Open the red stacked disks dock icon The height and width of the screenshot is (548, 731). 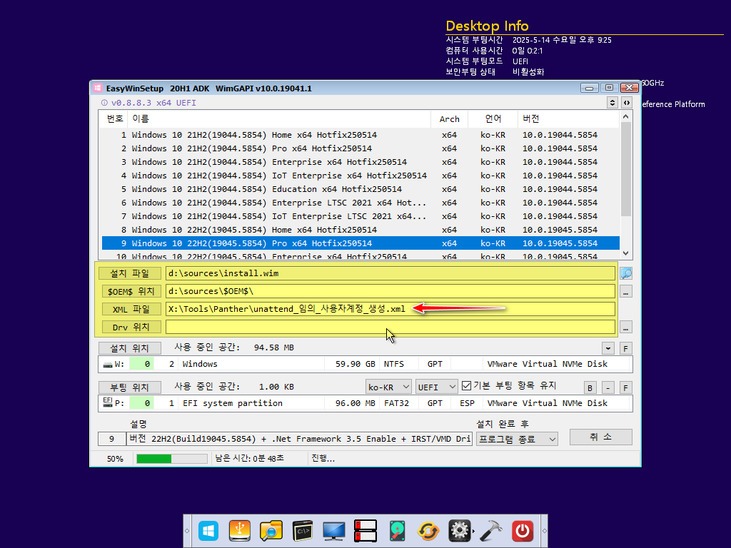tap(365, 531)
